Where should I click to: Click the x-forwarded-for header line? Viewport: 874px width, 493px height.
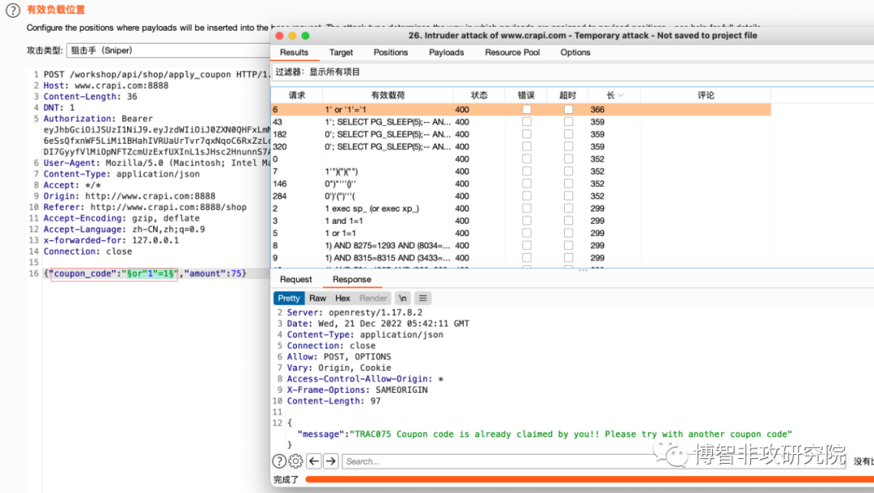111,240
